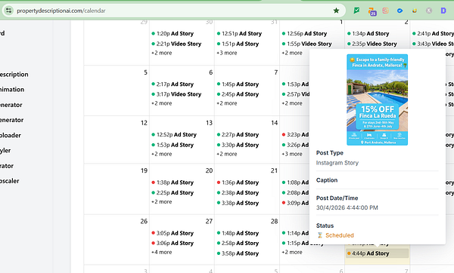
Task: Open the red-dot 3:09p Ad event
Action: coord(295,203)
